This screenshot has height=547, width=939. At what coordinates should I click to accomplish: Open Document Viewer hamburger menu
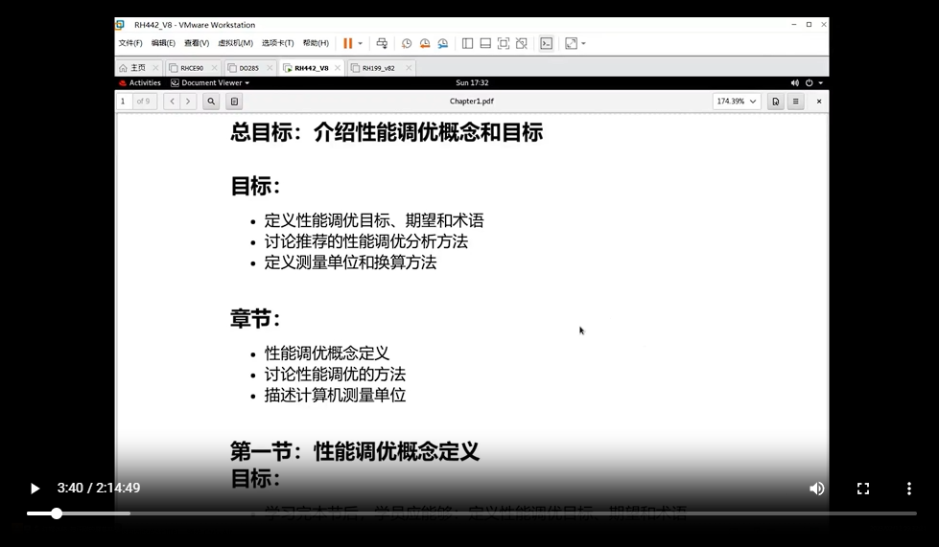click(x=795, y=102)
